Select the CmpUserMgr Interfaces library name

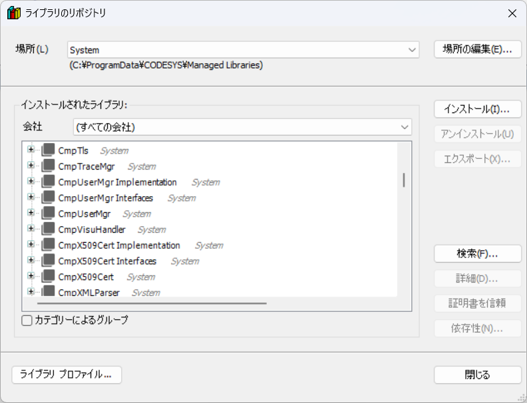click(106, 198)
